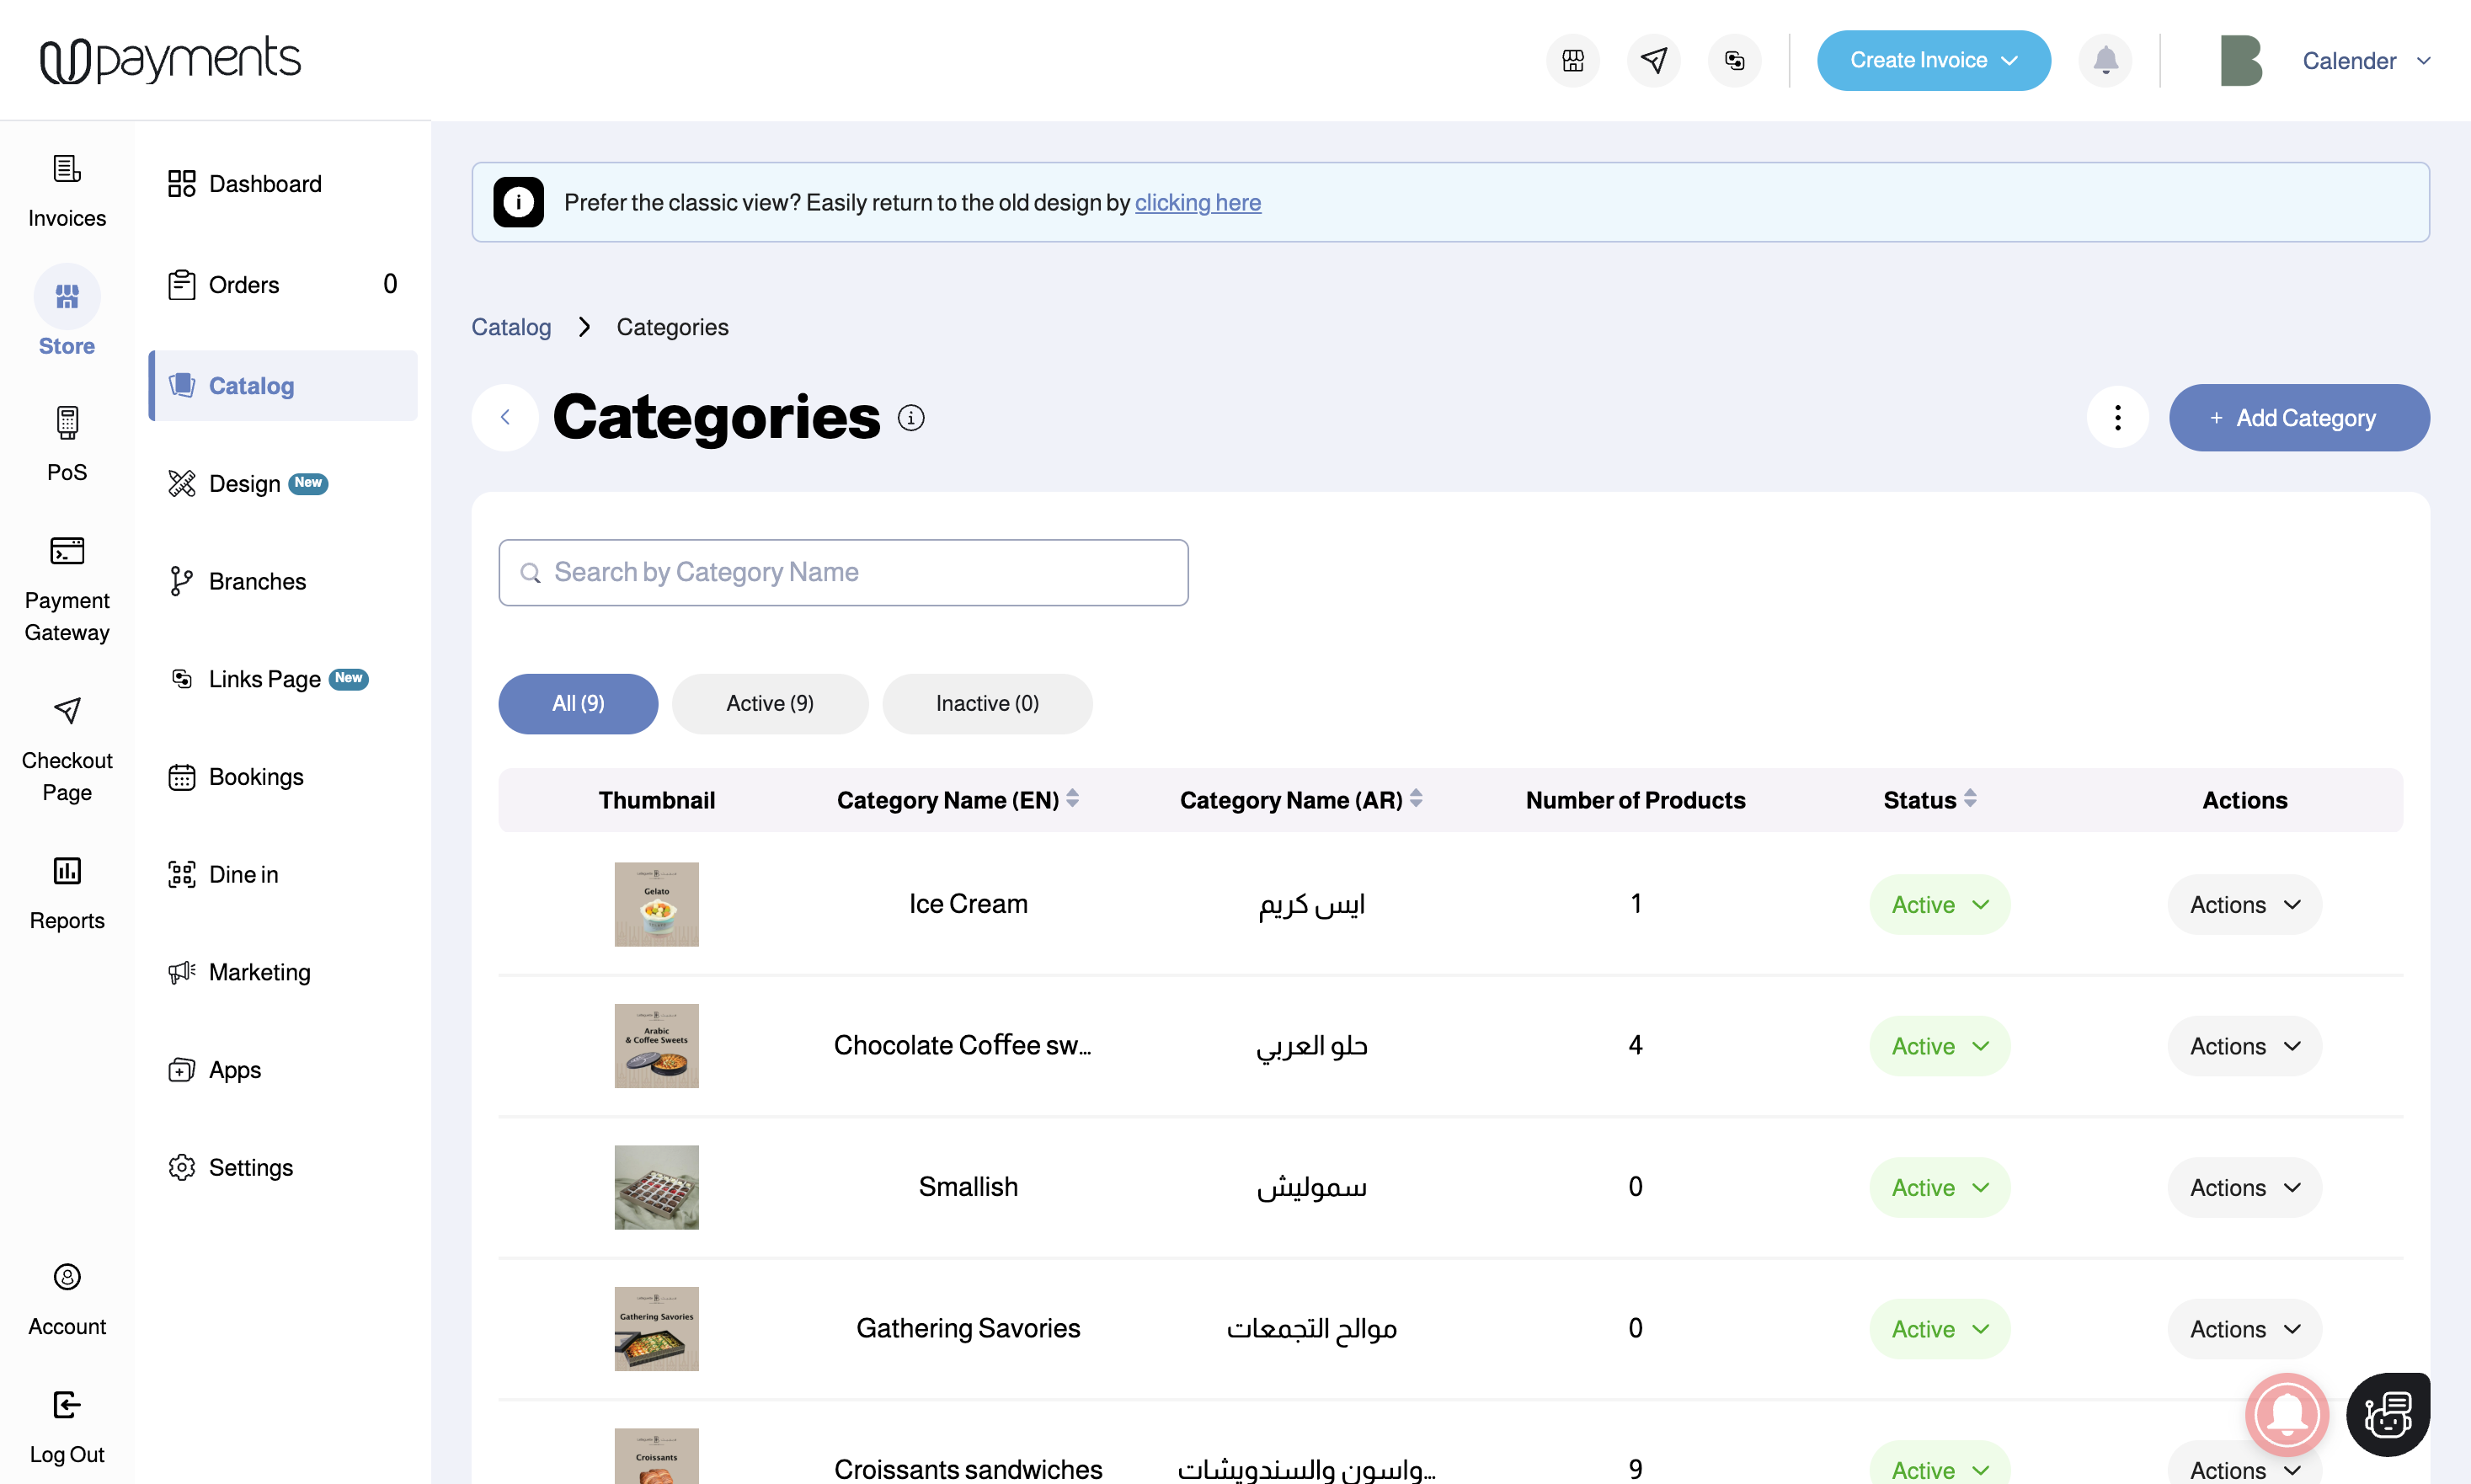Screen dimensions: 2471x1484
Task: Open the chatbot assistant icon
Action: (2387, 1414)
